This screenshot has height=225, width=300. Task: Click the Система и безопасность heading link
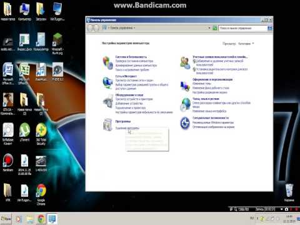131,57
